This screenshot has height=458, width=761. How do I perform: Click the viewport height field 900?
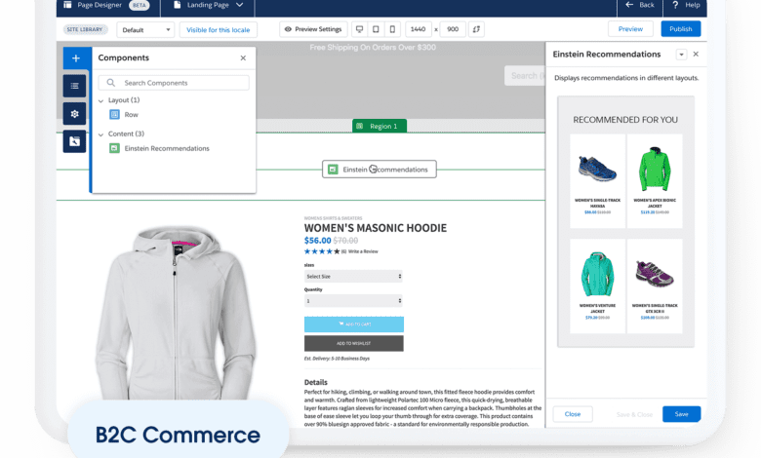(453, 29)
